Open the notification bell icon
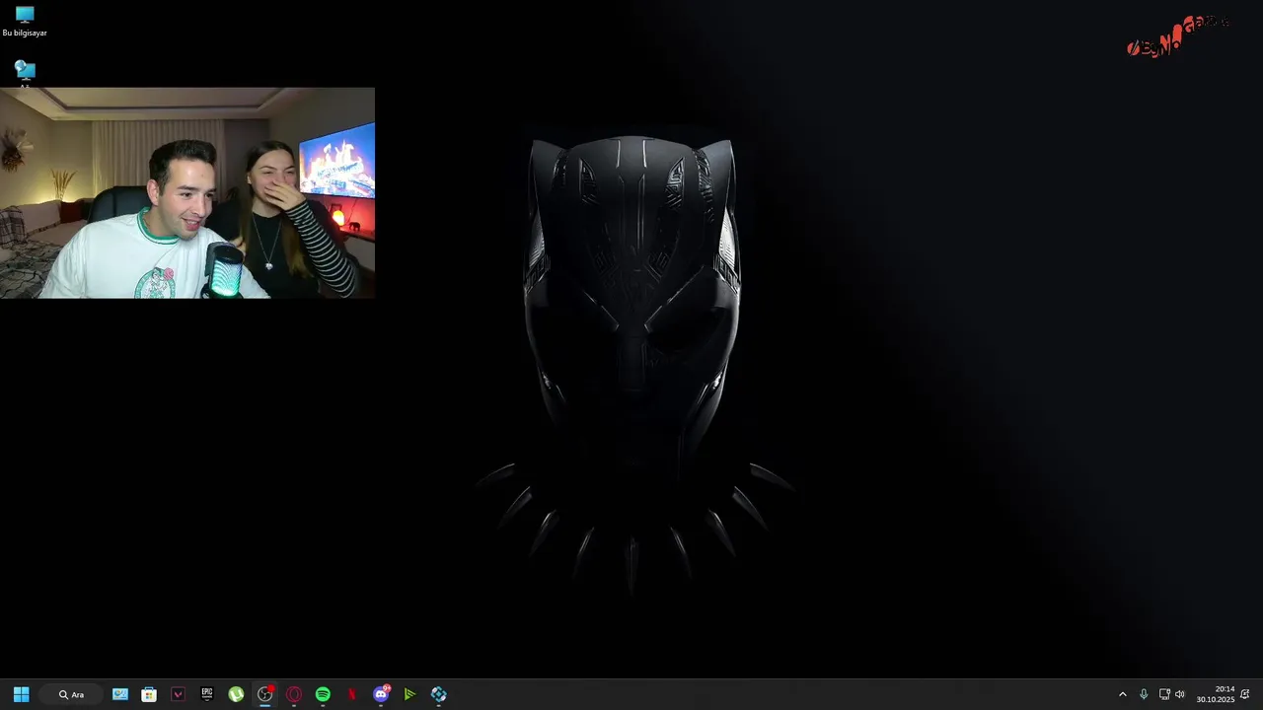1263x710 pixels. click(x=1245, y=694)
